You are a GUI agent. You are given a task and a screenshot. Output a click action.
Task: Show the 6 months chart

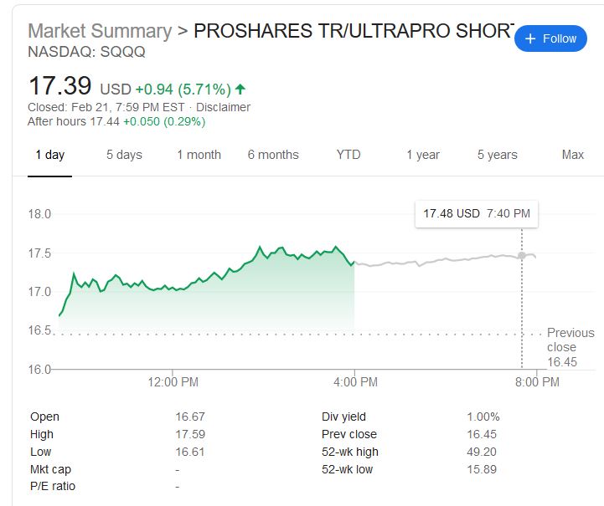[273, 155]
